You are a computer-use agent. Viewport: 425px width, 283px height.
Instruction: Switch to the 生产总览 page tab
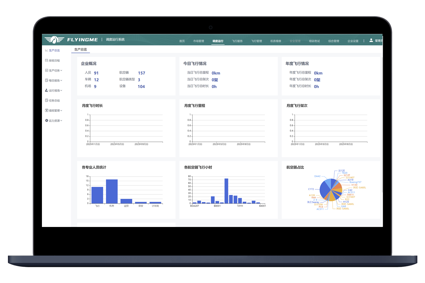click(80, 50)
